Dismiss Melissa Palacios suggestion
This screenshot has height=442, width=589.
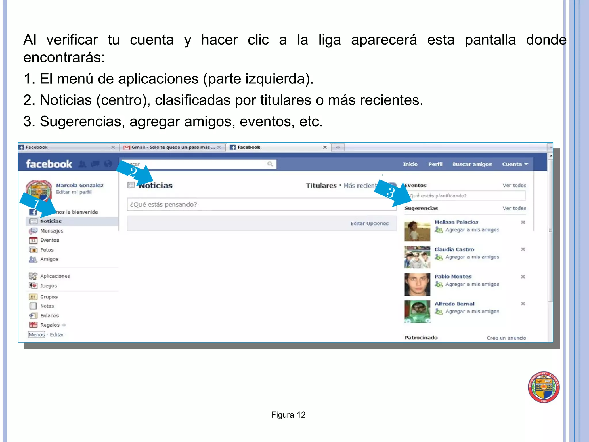click(x=523, y=222)
